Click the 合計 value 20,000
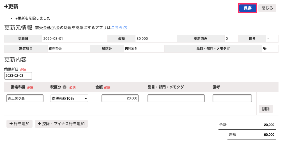Screen dimensions: 283x149 [269, 125]
